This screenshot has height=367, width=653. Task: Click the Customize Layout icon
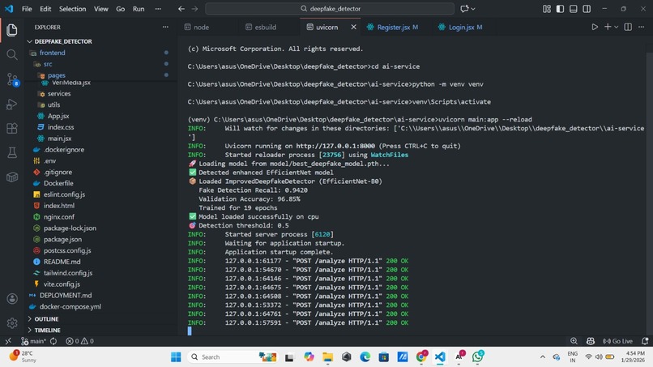[x=547, y=9]
